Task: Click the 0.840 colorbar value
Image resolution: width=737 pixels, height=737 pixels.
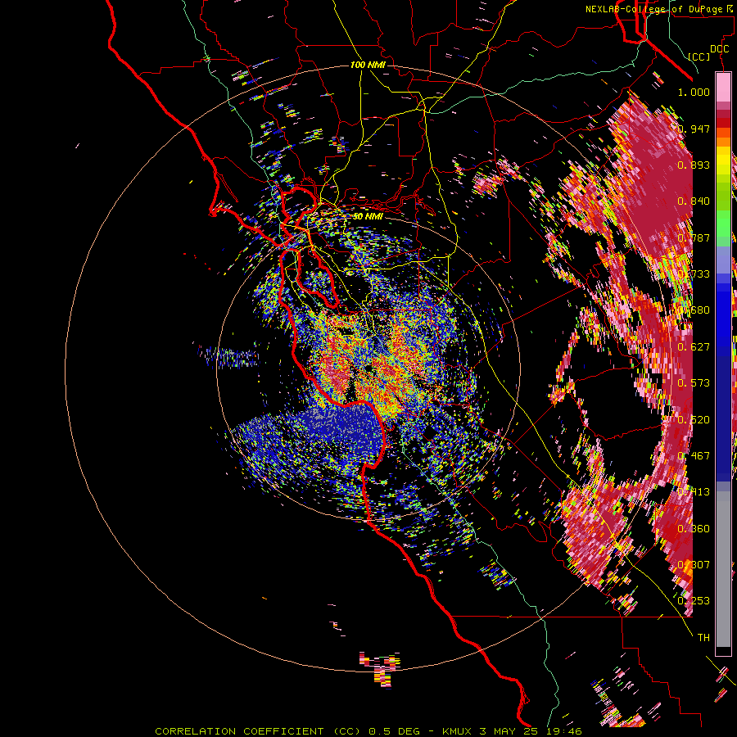Action: 694,201
